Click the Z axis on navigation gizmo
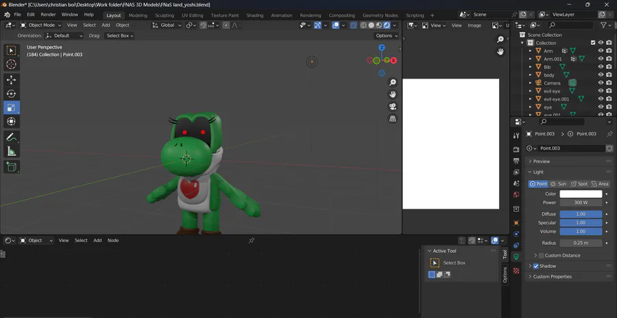The height and width of the screenshot is (318, 617). click(382, 47)
